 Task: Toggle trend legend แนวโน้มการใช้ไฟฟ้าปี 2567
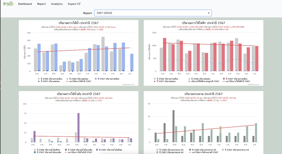click(x=236, y=81)
